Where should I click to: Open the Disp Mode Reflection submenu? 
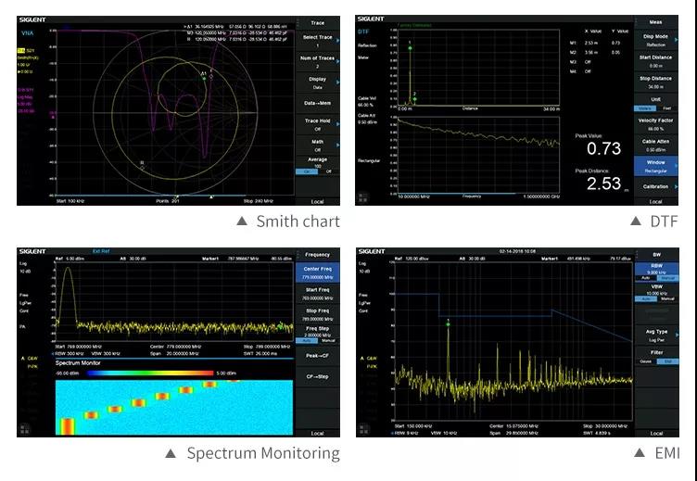pos(655,41)
